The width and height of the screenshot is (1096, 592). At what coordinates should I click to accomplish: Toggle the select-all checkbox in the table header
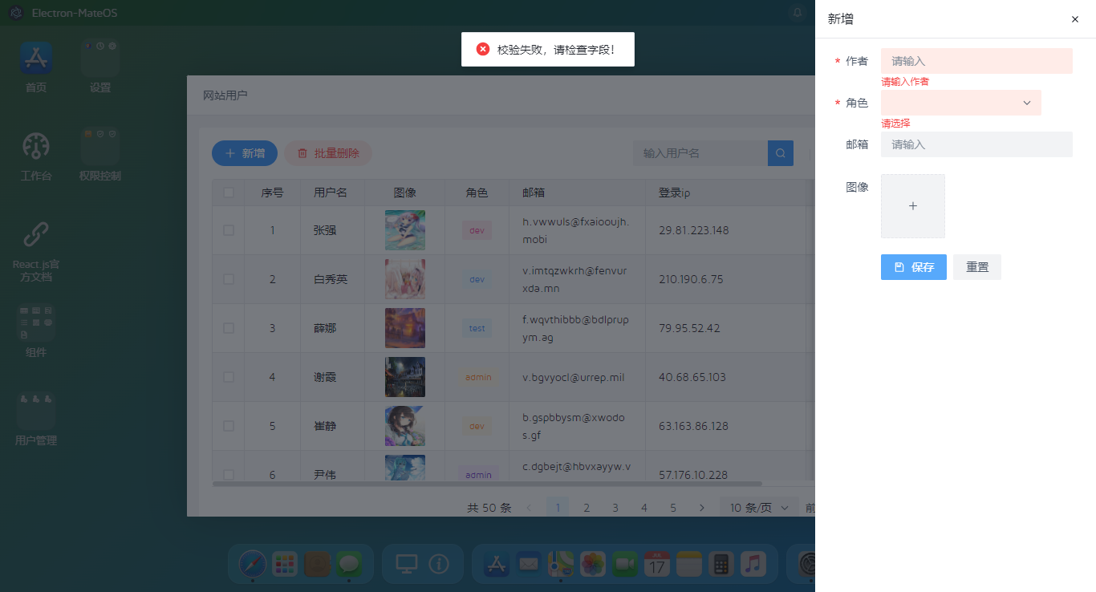228,192
